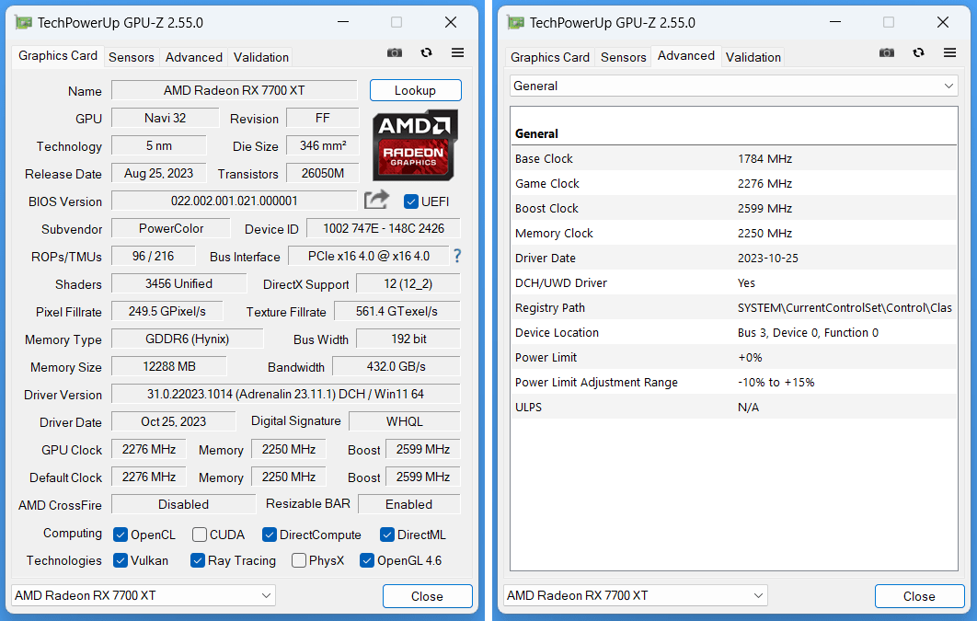
Task: Click the Bus Interface question mark icon
Action: [x=457, y=256]
